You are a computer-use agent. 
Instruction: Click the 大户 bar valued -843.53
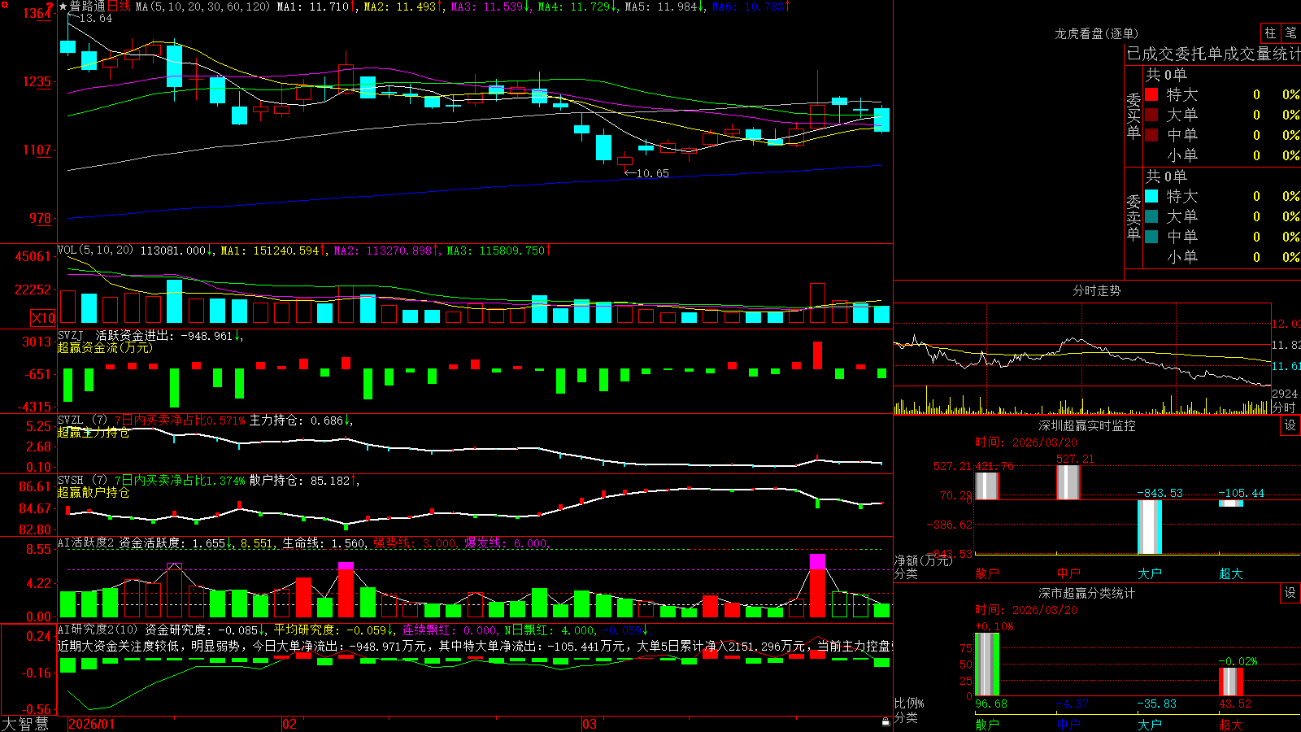coord(1150,527)
